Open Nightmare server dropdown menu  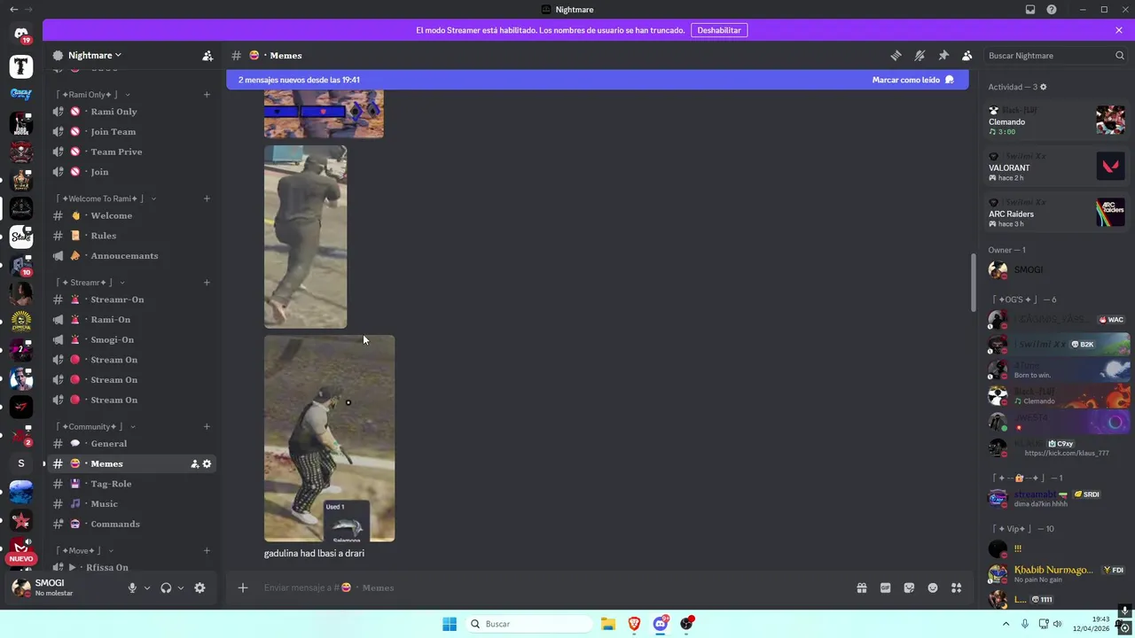95,55
